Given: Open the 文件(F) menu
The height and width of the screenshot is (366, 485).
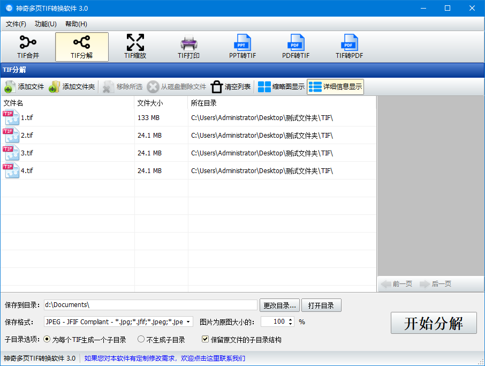Looking at the screenshot, I should point(16,24).
